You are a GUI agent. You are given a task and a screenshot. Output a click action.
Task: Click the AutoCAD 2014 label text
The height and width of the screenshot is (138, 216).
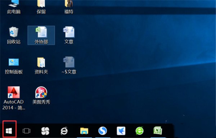click(x=14, y=105)
